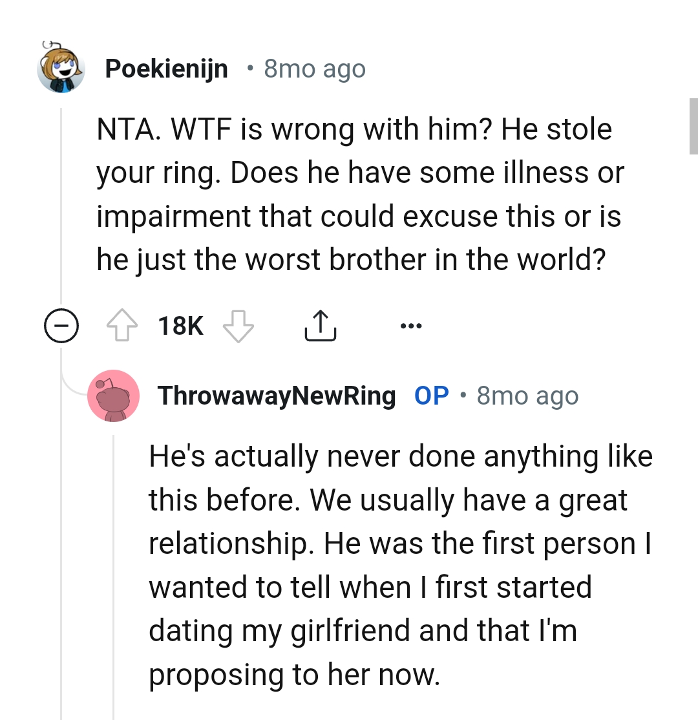698x720 pixels.
Task: Click ThrowawayNewRing's red snoo avatar
Action: [x=114, y=396]
